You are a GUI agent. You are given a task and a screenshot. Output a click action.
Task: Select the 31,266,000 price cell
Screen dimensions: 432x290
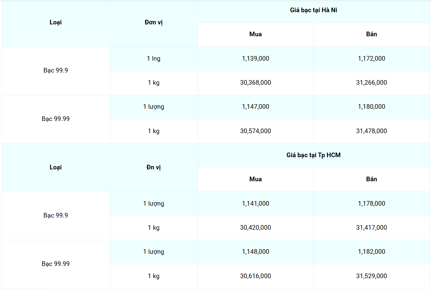pos(371,83)
